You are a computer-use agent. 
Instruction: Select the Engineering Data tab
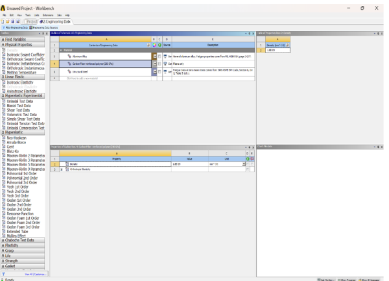[x=55, y=21]
